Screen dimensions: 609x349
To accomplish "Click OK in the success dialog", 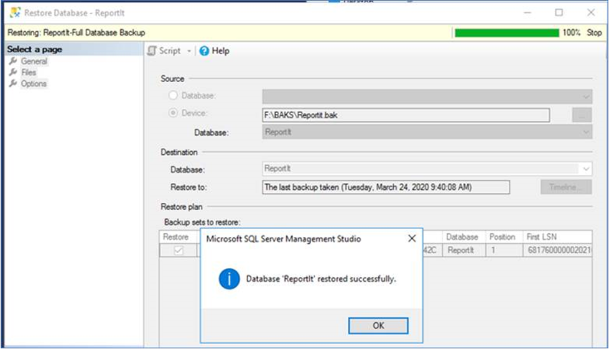I will click(x=378, y=325).
